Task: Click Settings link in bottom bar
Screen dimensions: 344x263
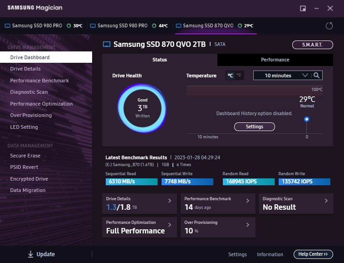Action: pyautogui.click(x=237, y=254)
